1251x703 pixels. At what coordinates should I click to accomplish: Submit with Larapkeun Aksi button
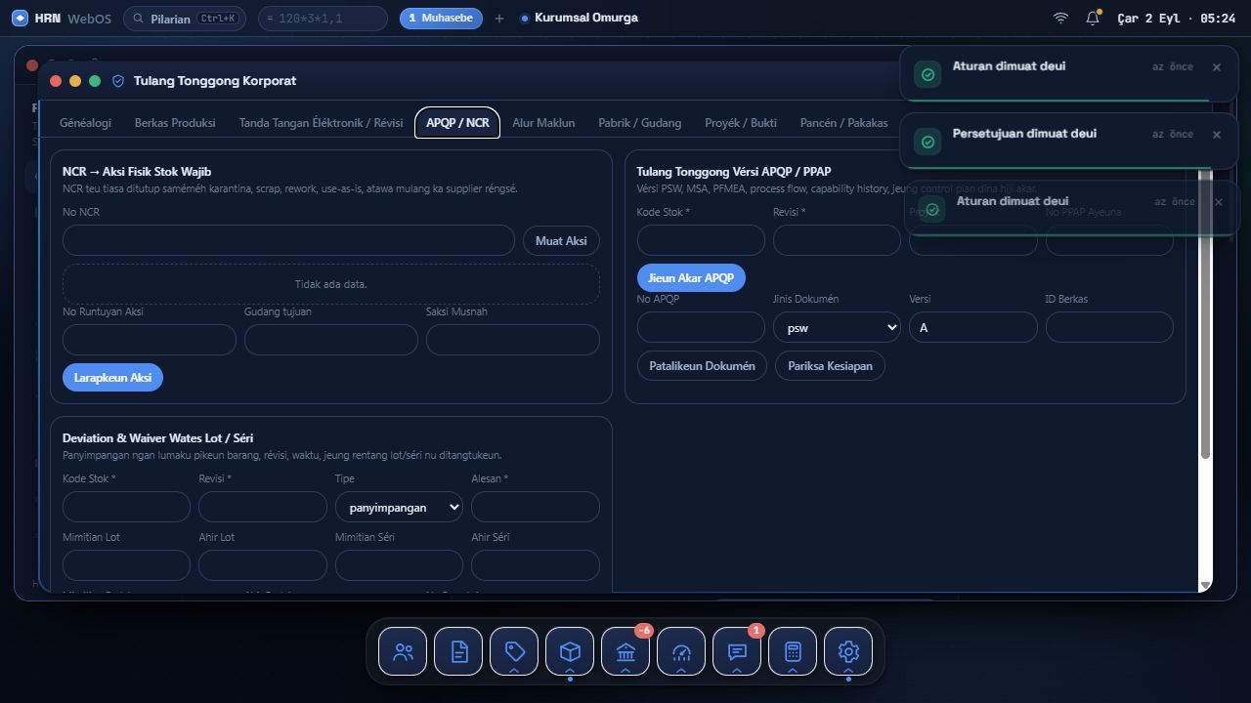(112, 378)
